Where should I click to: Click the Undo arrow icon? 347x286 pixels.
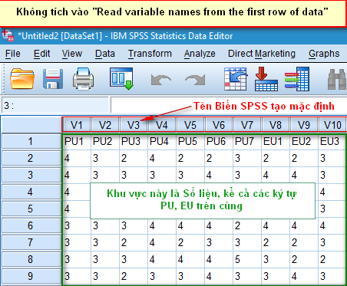pyautogui.click(x=161, y=80)
